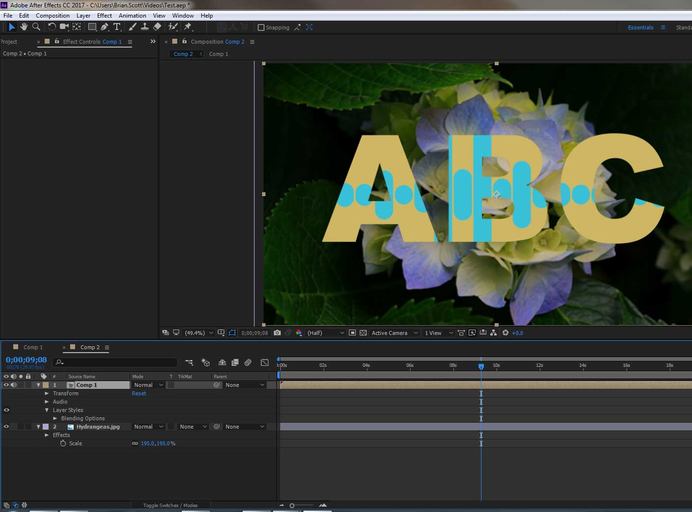
Task: Toggle the Transparency Grid button
Action: pos(363,333)
